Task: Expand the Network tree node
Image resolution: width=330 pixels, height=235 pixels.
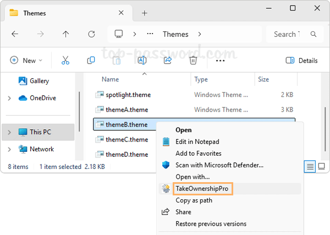Action: 9,149
